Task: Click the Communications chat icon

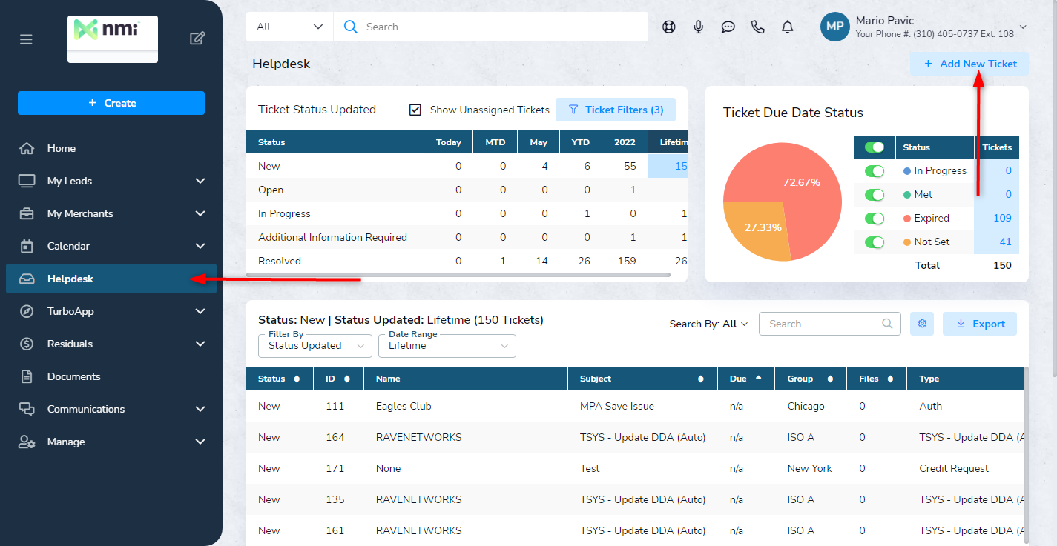Action: (x=27, y=409)
